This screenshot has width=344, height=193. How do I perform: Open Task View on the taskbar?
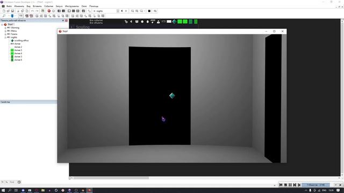point(16,190)
